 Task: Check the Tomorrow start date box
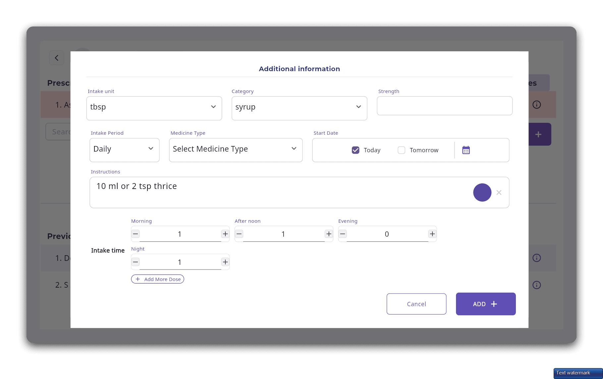tap(402, 150)
